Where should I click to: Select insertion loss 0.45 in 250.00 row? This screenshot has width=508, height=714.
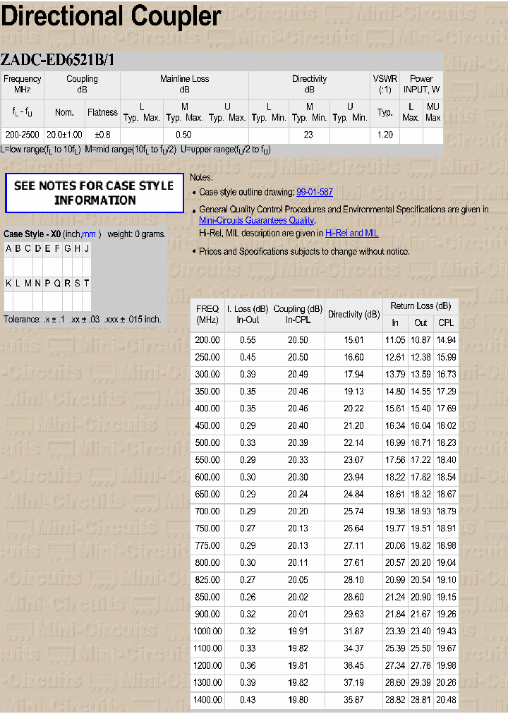click(x=248, y=358)
